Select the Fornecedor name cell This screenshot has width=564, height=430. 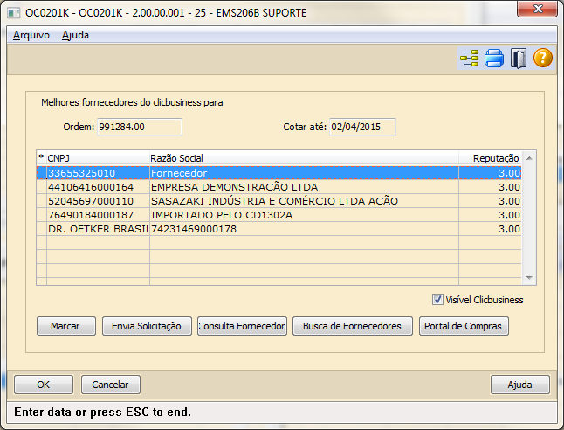(x=304, y=173)
